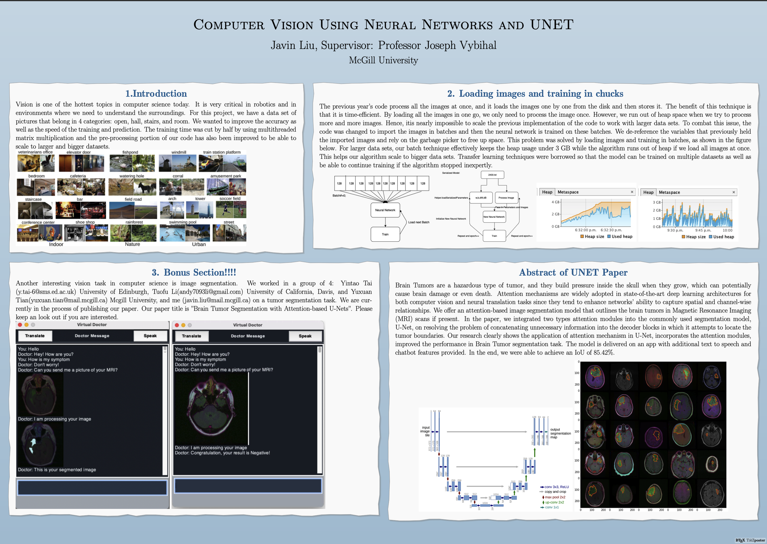Click 'Doctor Message' in the Negative-result Virtual Doctor window

[248, 336]
